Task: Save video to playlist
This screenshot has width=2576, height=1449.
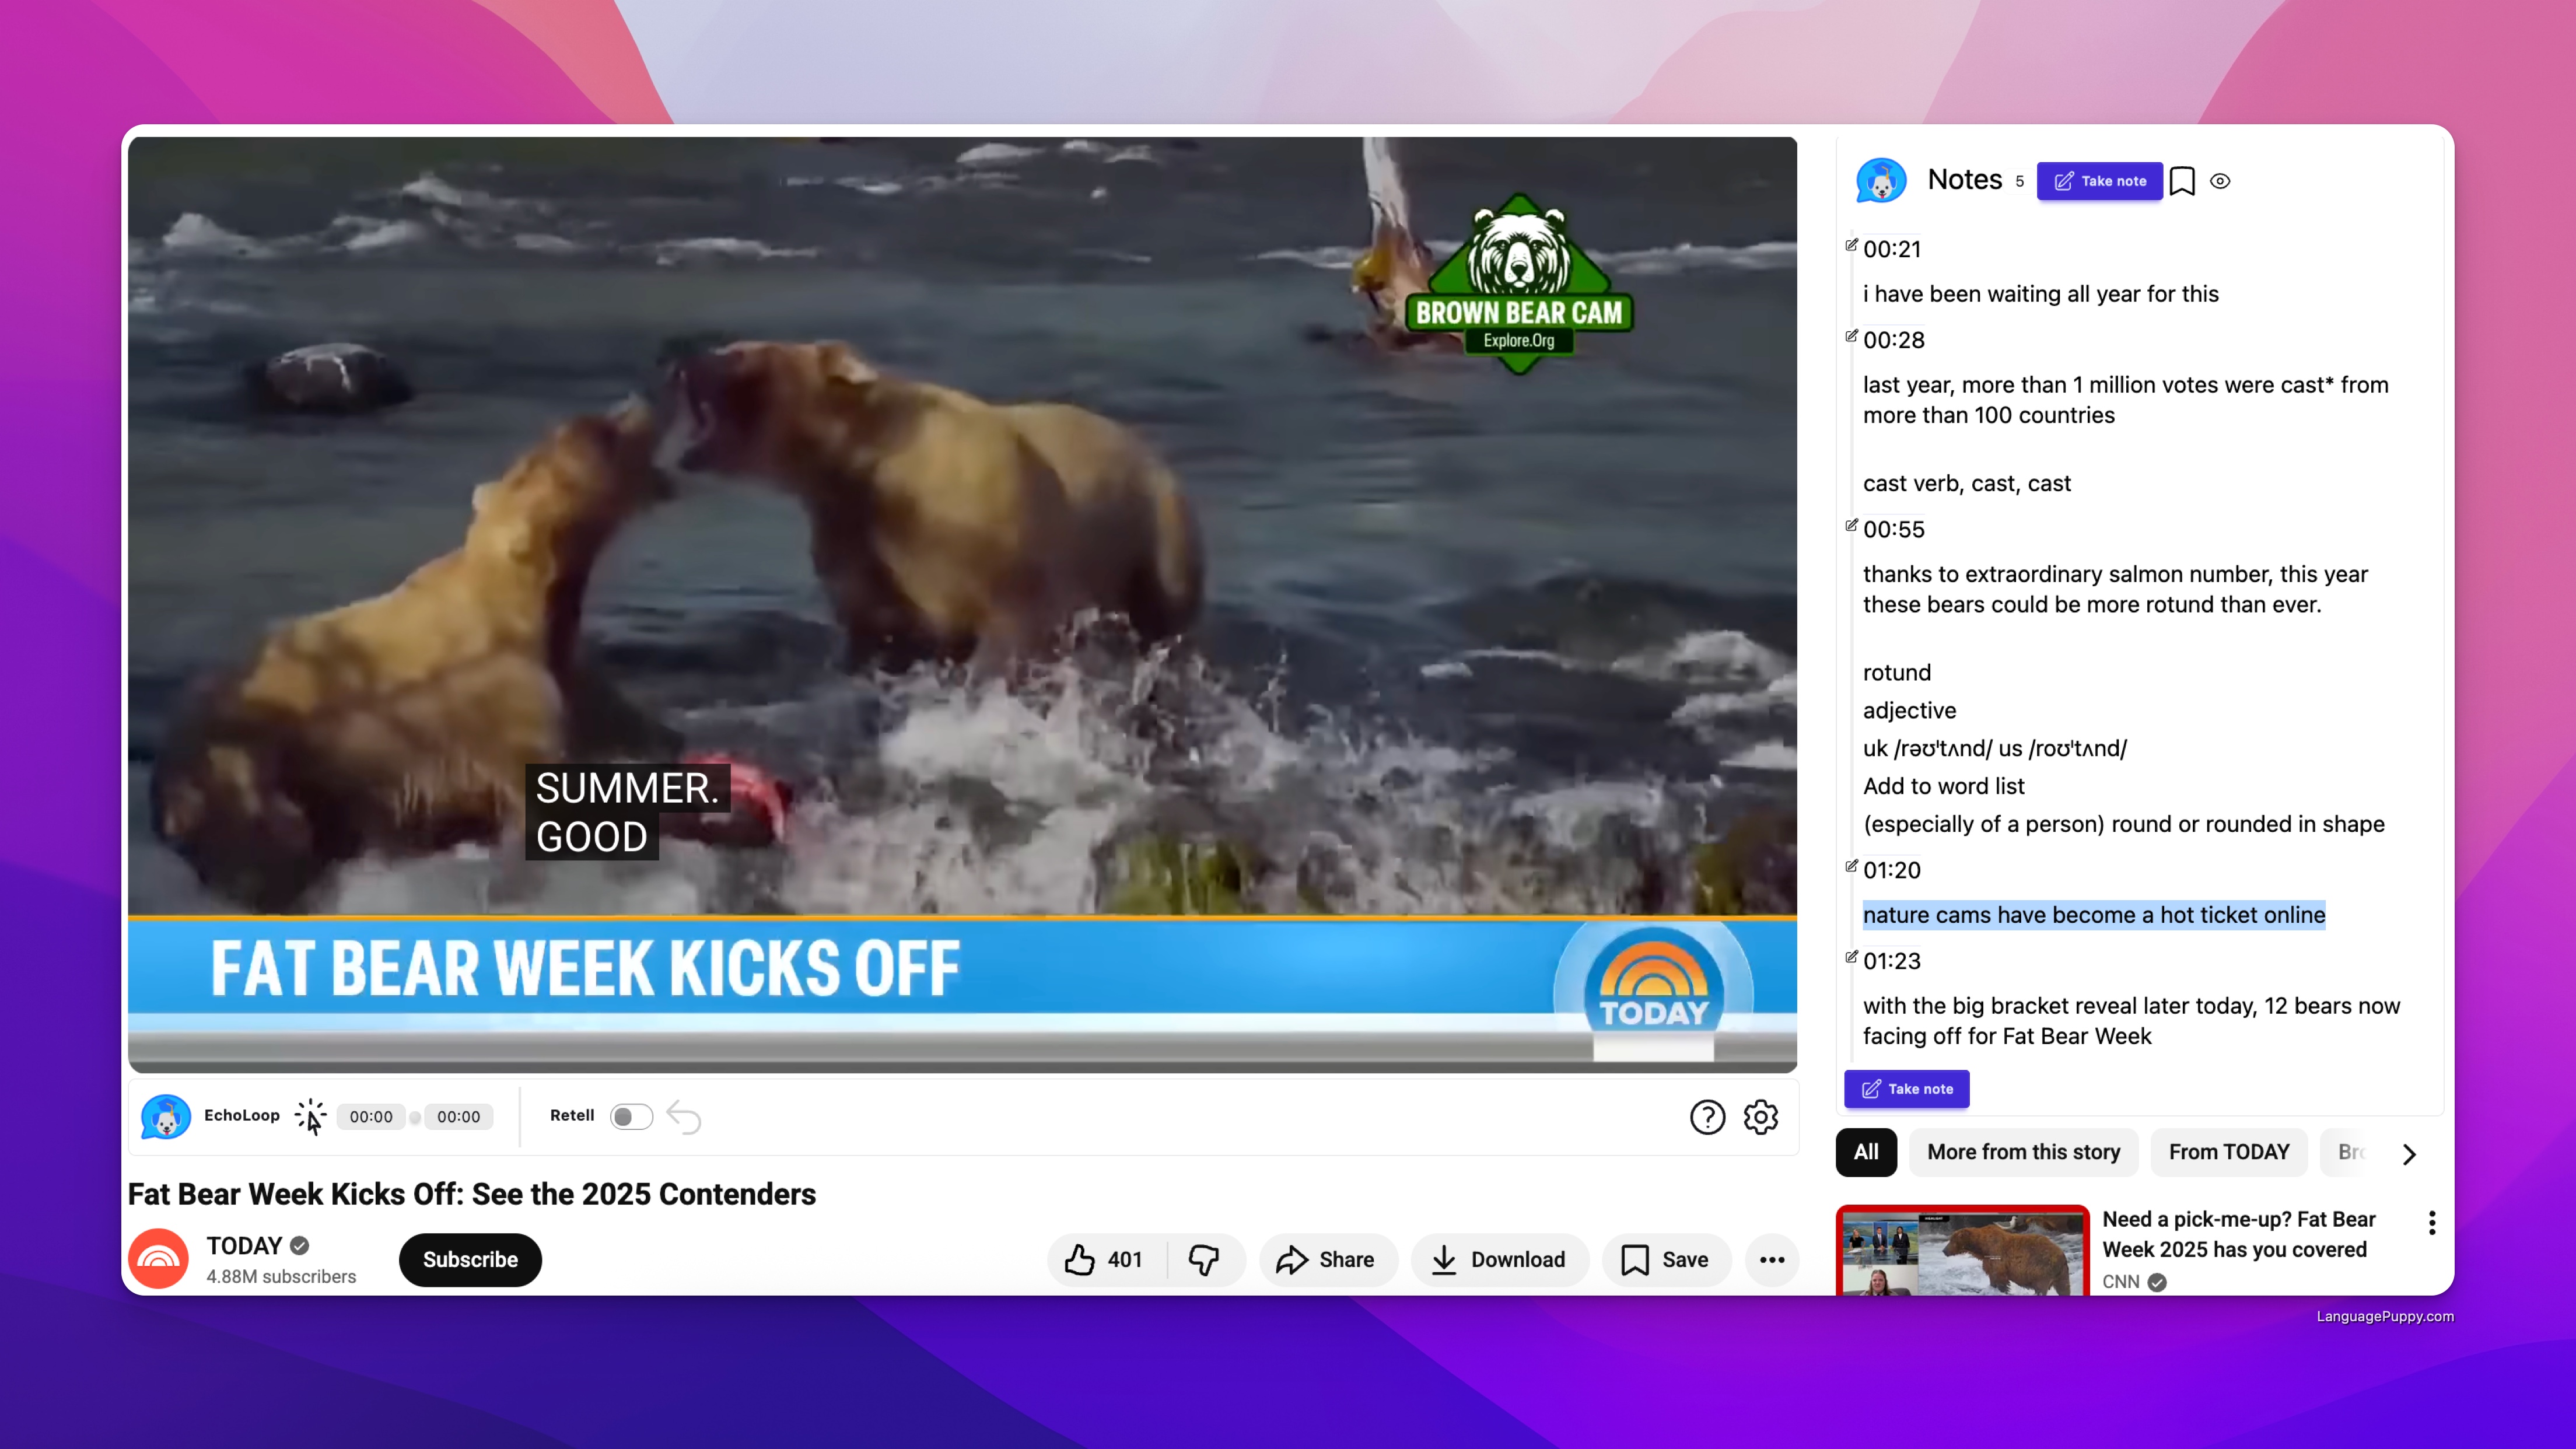Action: 1665,1260
